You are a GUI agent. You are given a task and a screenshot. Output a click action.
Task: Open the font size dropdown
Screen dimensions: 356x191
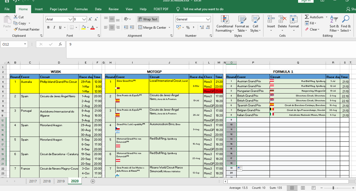point(84,19)
